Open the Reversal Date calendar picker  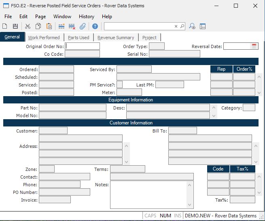click(254, 46)
